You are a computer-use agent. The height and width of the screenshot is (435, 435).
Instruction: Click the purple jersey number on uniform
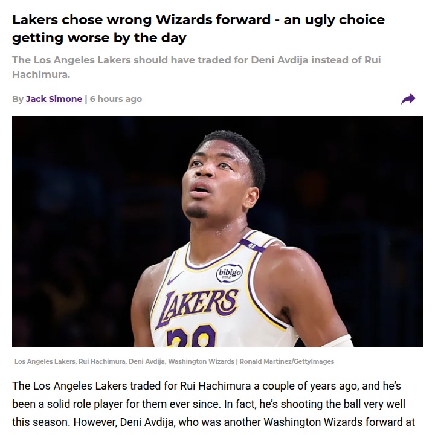click(x=192, y=337)
